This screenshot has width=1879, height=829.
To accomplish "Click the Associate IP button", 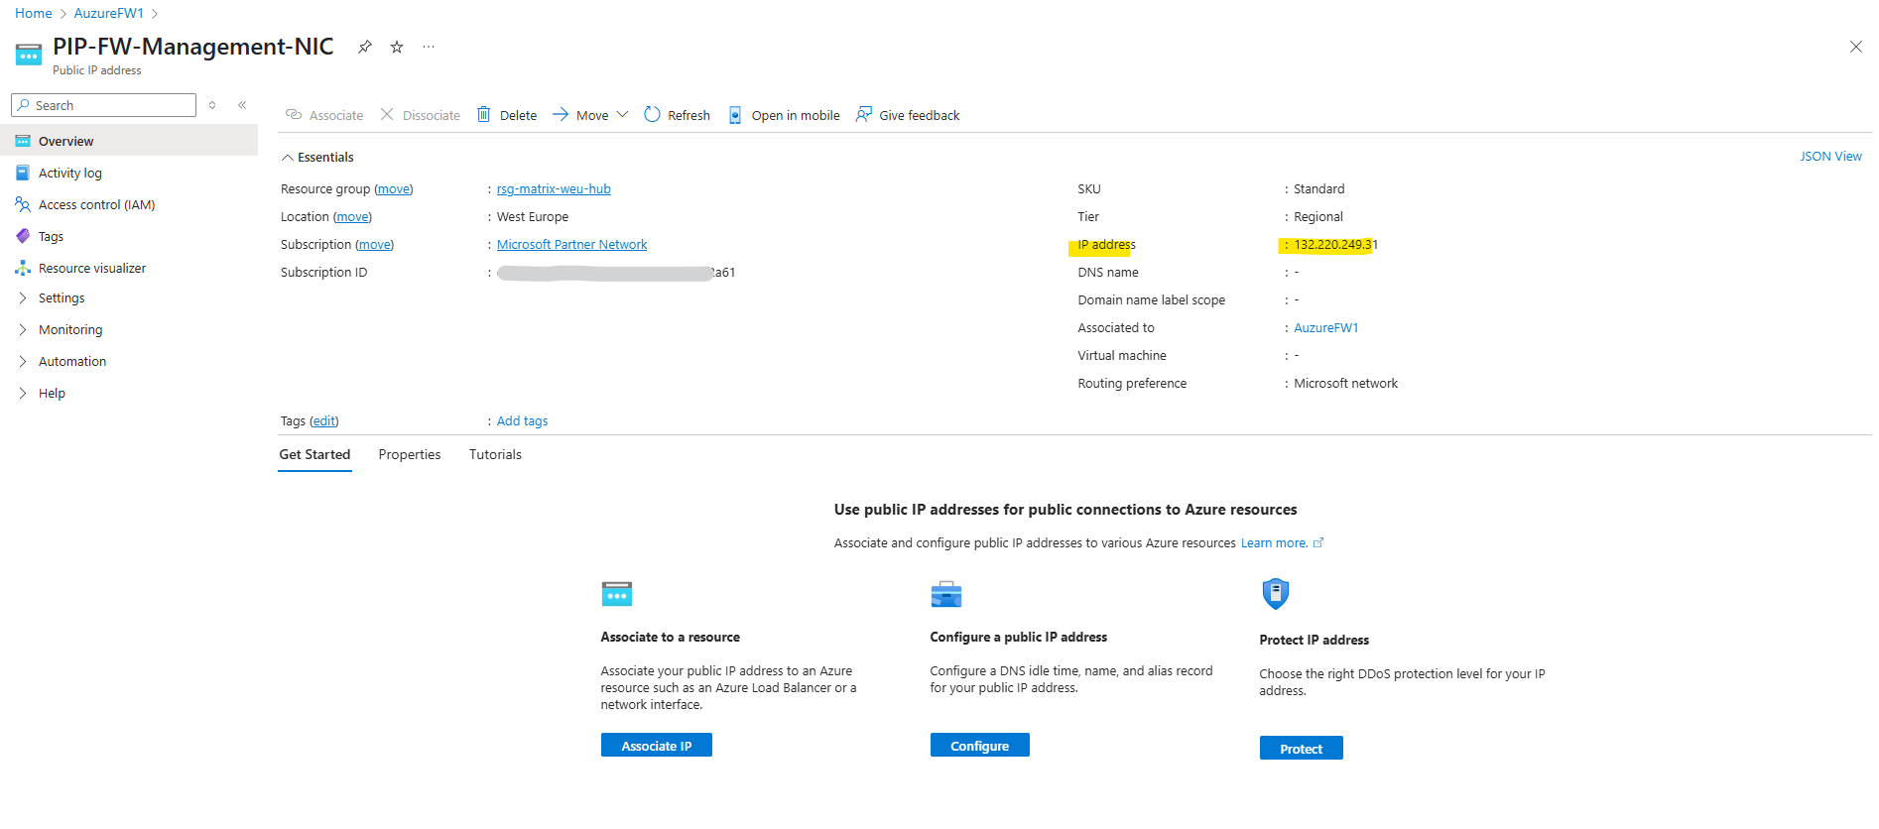I will coord(657,745).
